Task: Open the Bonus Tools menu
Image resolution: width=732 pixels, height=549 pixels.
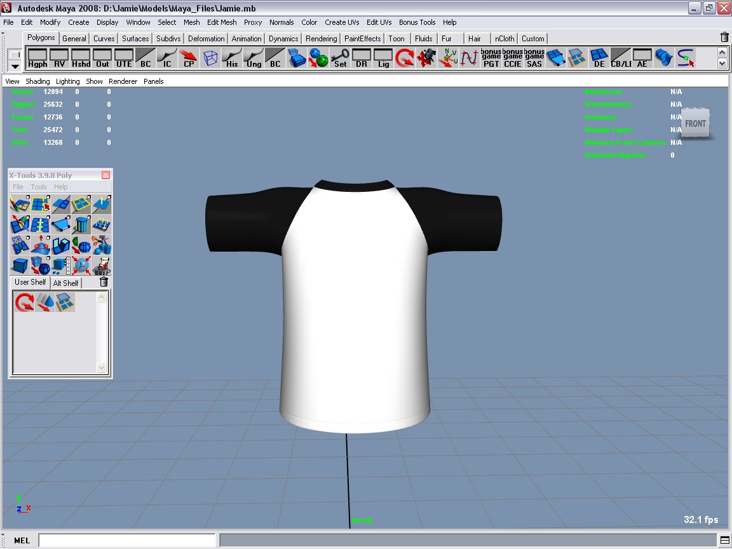Action: coord(417,22)
